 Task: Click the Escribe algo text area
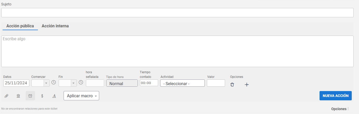coord(177,51)
